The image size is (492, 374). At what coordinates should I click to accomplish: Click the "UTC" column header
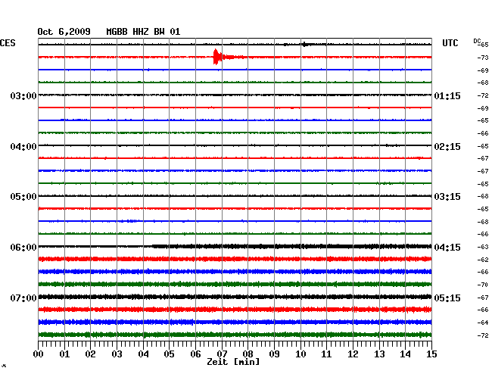[450, 43]
